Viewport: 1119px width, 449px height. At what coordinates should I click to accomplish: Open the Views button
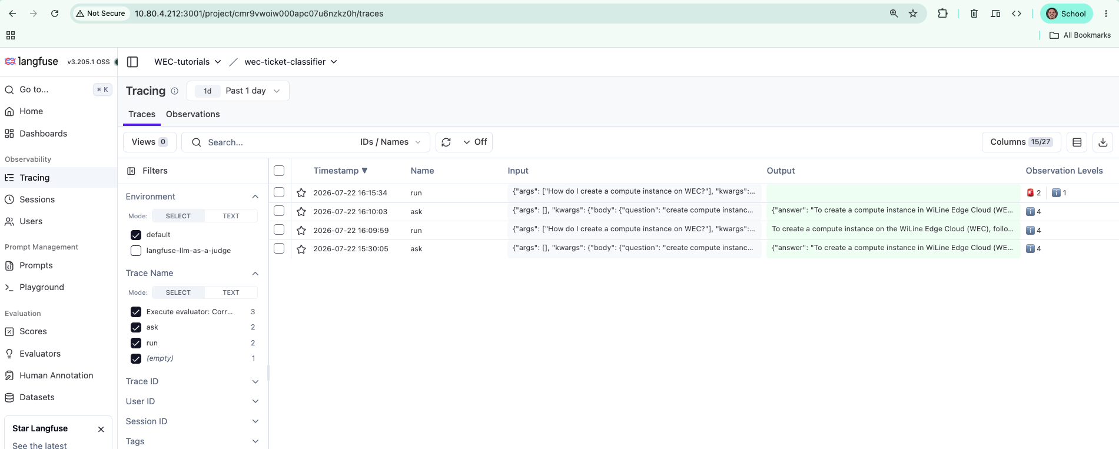[x=150, y=142]
